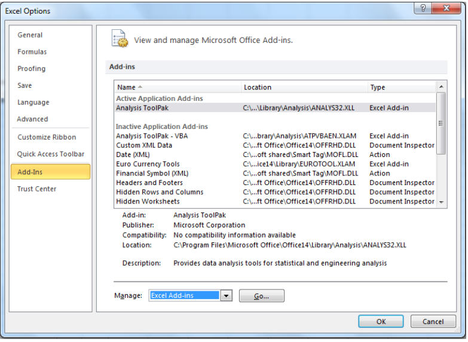Select the Headers and Footers row
This screenshot has width=468, height=342.
275,183
